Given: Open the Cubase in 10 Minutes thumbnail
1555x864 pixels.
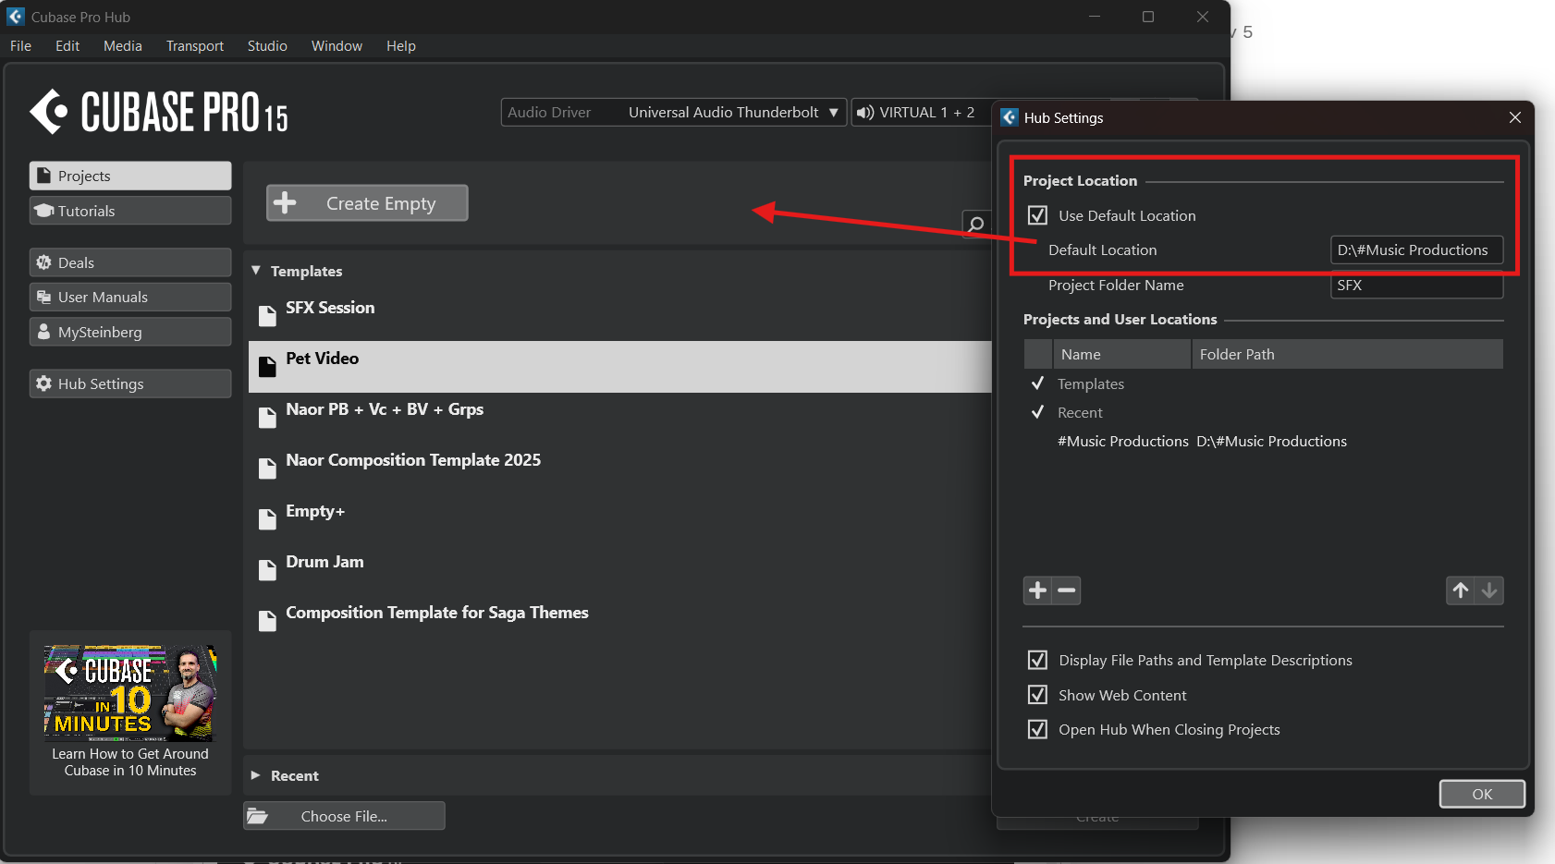Looking at the screenshot, I should coord(130,693).
